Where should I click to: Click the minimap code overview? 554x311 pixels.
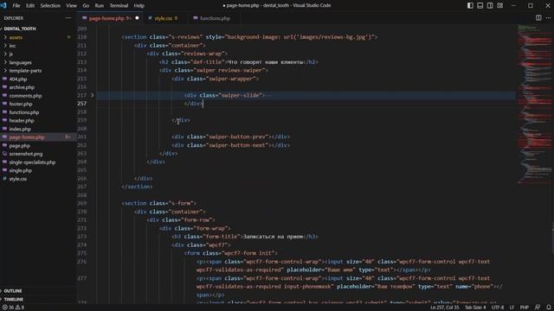pos(533,104)
